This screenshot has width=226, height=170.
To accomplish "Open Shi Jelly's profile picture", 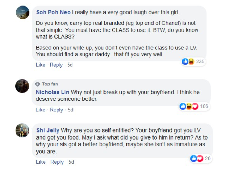I will tap(22, 130).
